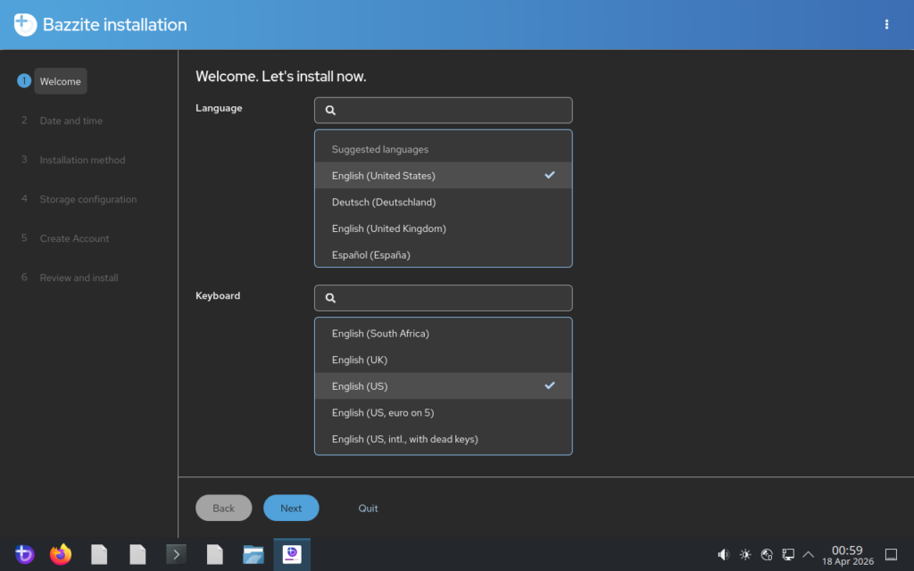914x571 pixels.
Task: Expand hidden system tray icons arrow
Action: pos(809,555)
